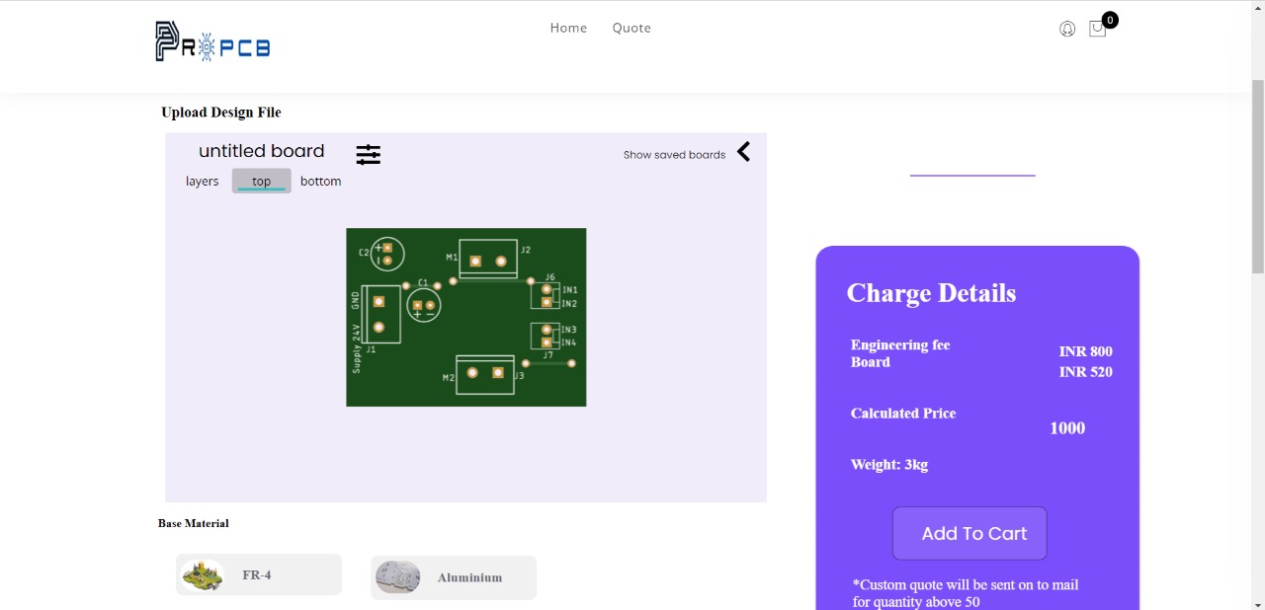Choose FR-4 base material

[259, 574]
